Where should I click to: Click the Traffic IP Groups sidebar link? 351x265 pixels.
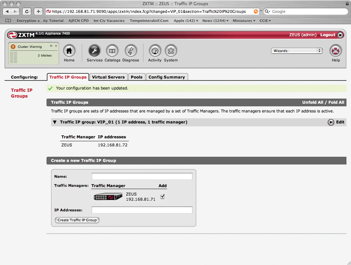tap(22, 93)
